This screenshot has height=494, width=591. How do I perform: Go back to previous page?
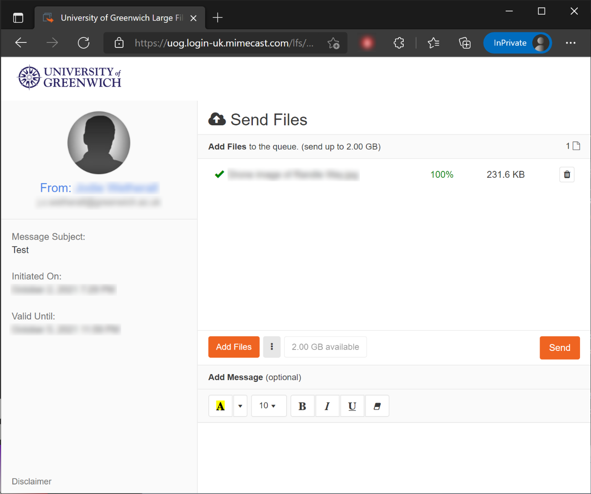point(21,43)
